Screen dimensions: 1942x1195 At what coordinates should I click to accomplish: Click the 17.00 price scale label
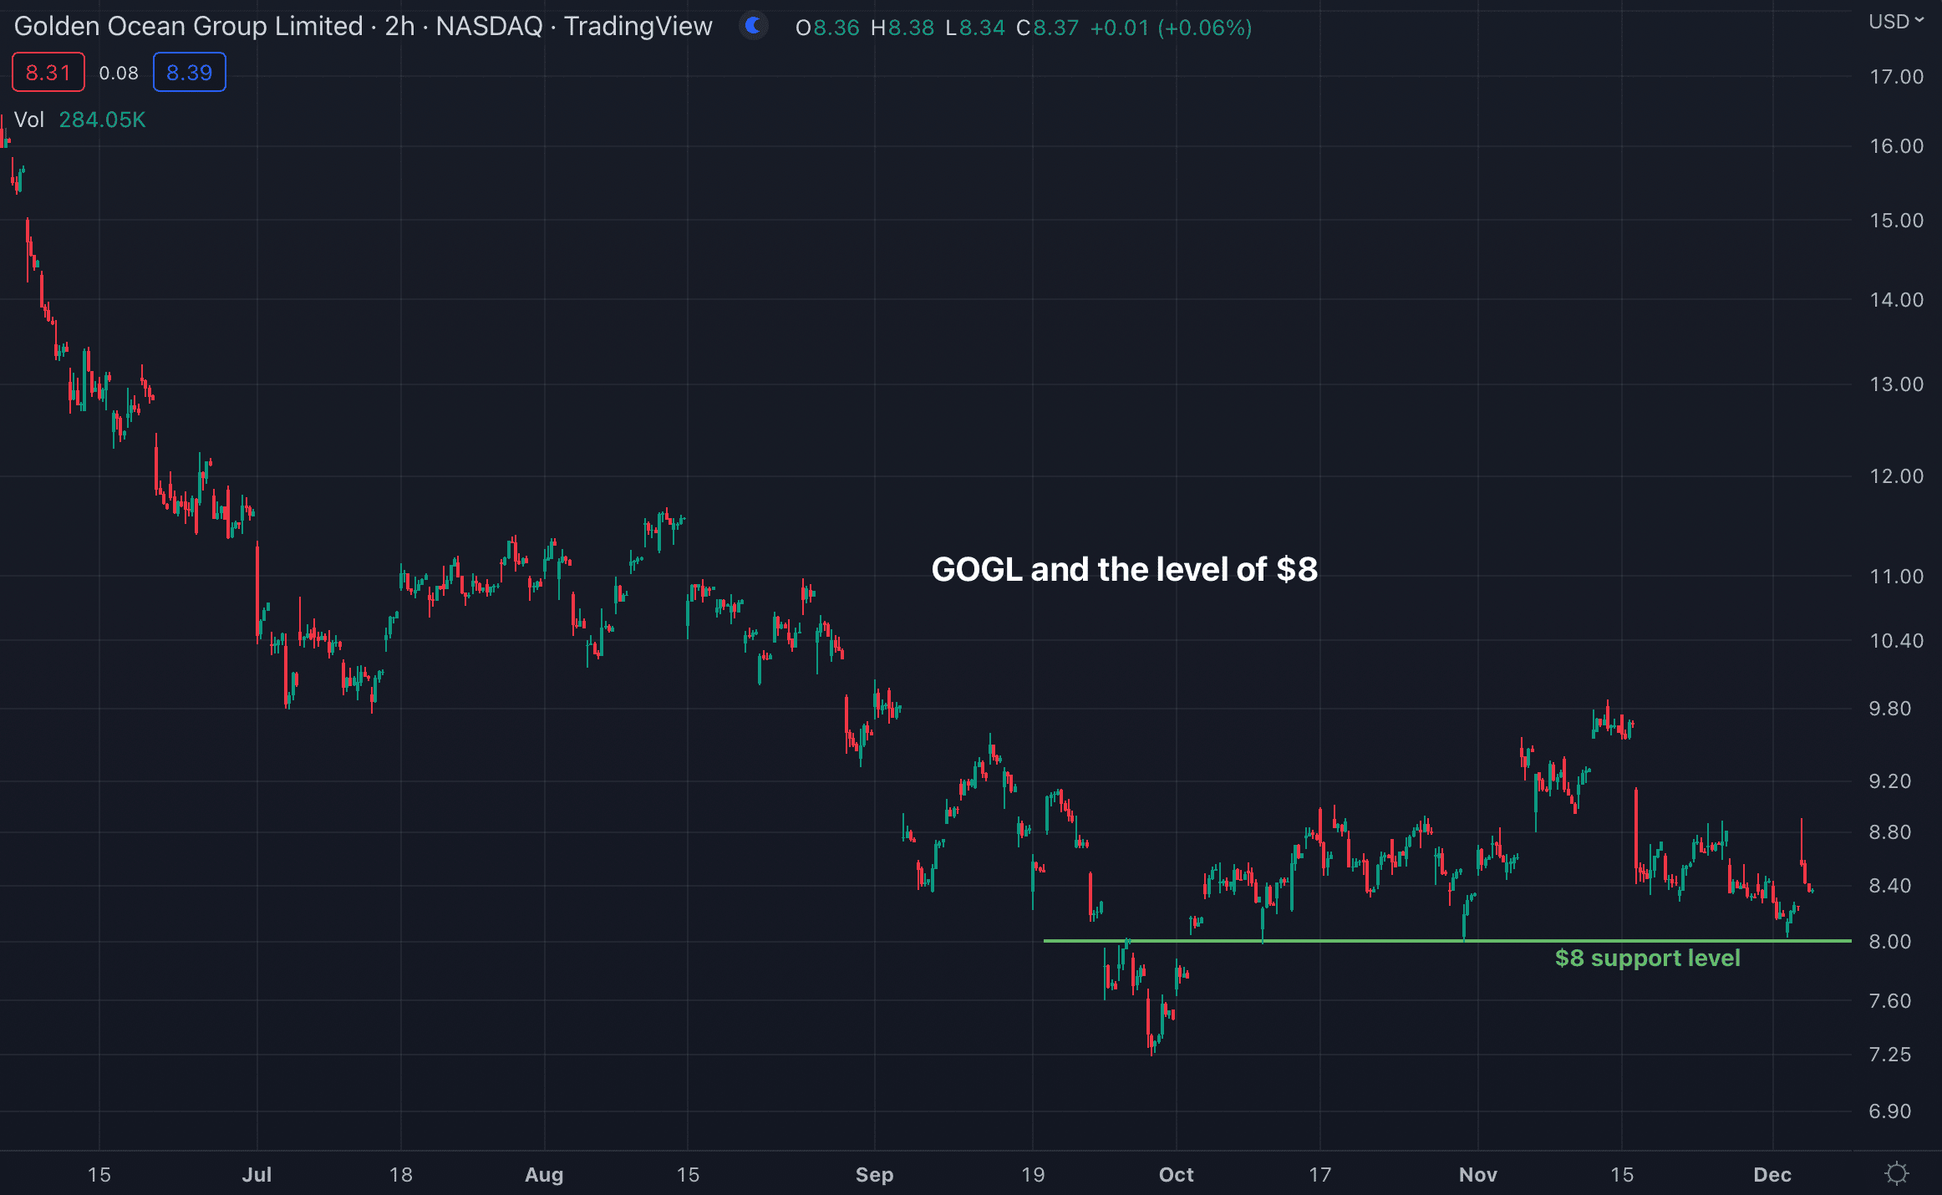pyautogui.click(x=1896, y=77)
